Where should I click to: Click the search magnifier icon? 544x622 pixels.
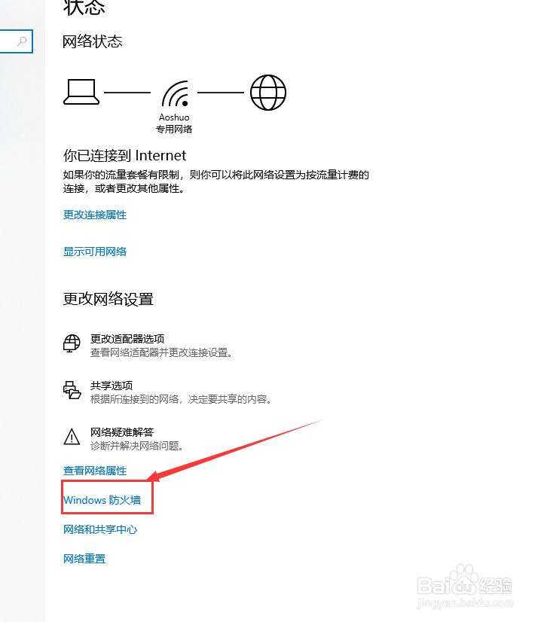point(22,41)
